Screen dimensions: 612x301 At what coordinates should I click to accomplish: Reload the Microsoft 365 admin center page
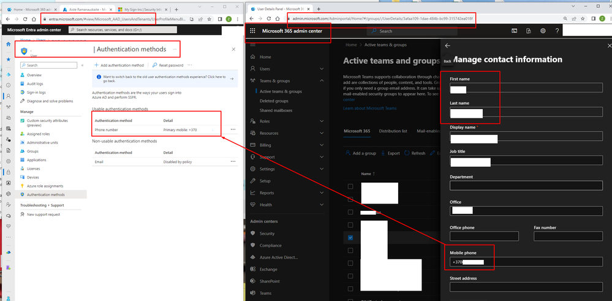(269, 18)
